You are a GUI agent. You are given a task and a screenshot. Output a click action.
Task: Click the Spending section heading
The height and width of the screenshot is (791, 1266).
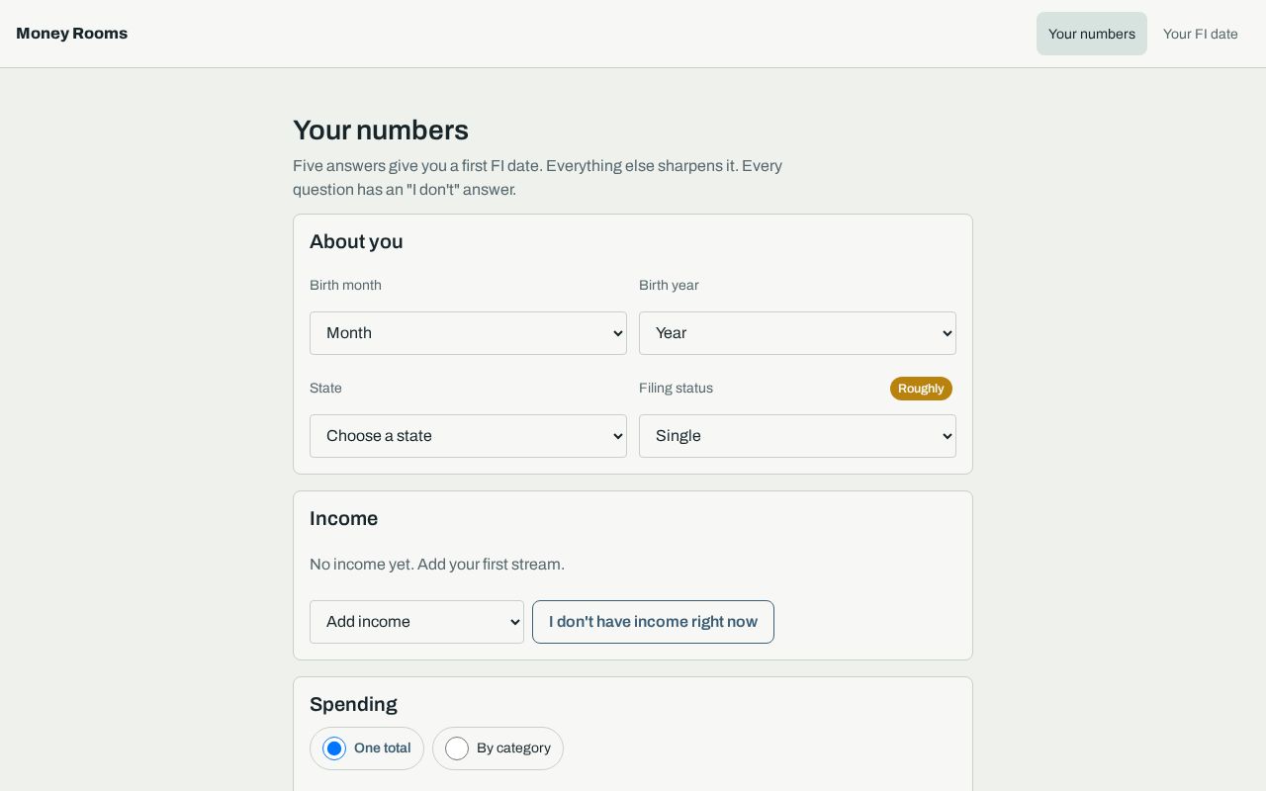[x=353, y=705]
